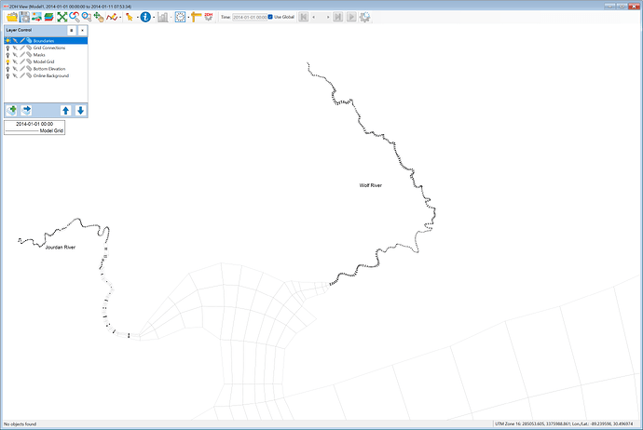Click the save disk icon

[x=24, y=17]
